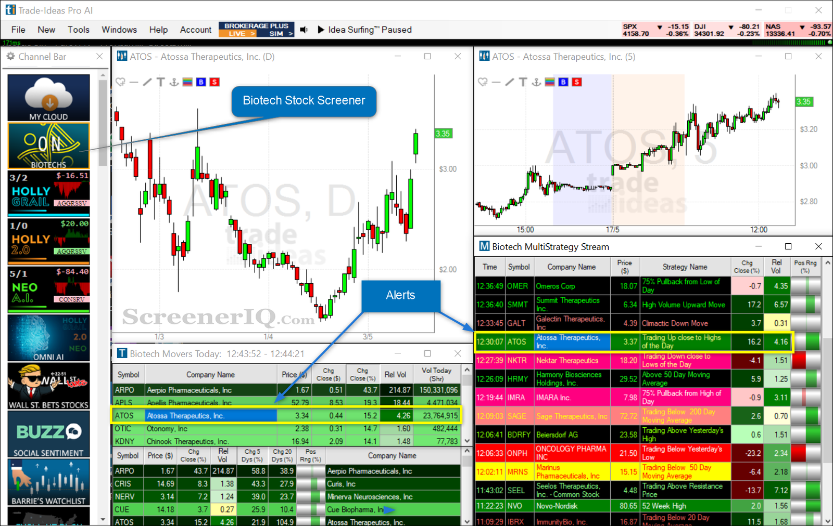Click Channel Bar scrollbar down arrow

click(x=103, y=519)
